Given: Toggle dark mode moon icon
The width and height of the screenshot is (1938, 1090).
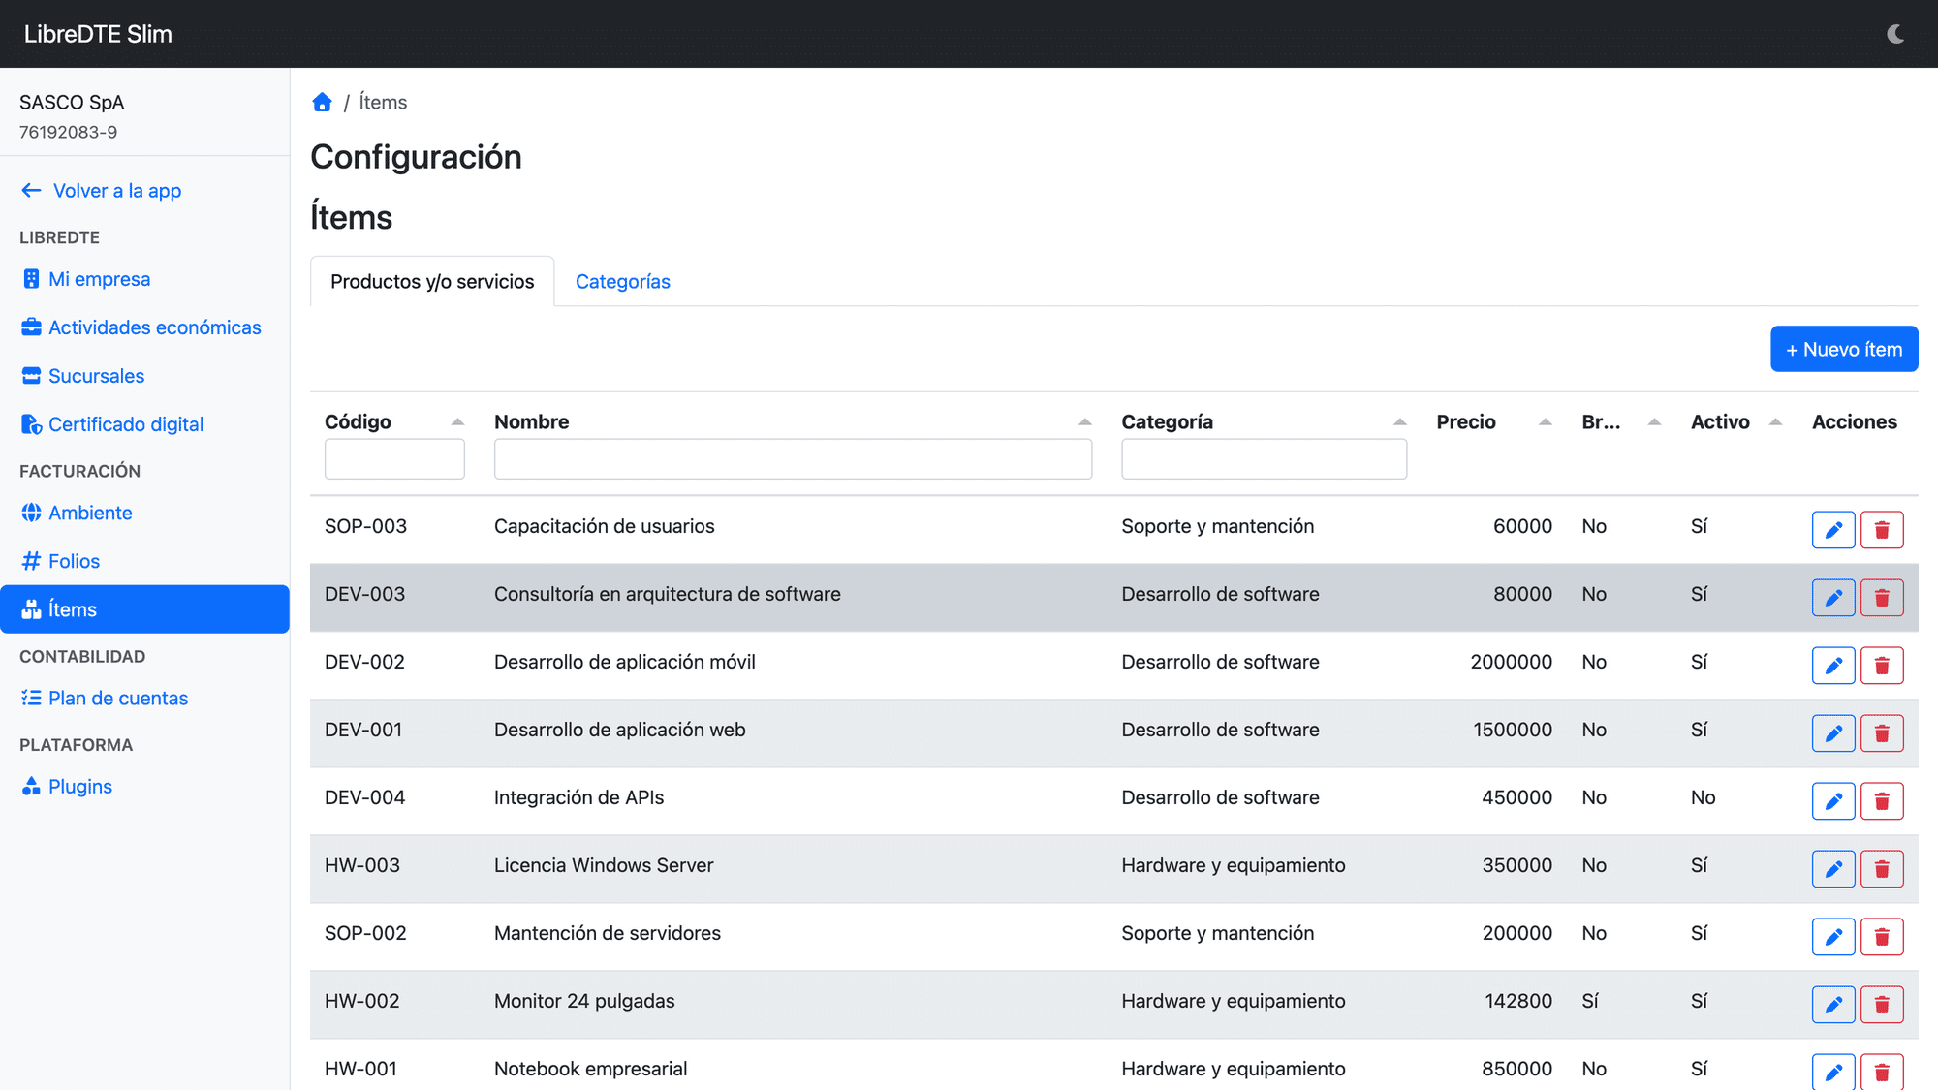Looking at the screenshot, I should [1895, 34].
